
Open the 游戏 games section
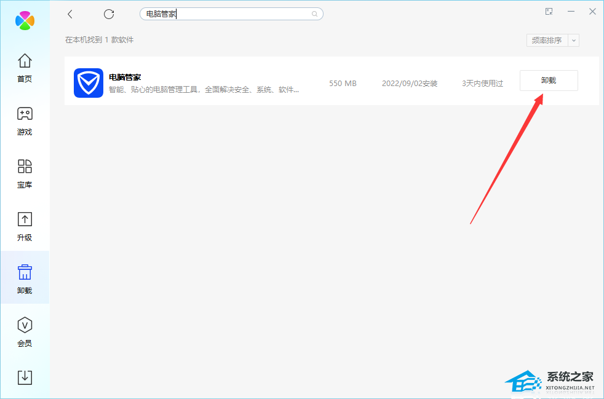pos(25,121)
